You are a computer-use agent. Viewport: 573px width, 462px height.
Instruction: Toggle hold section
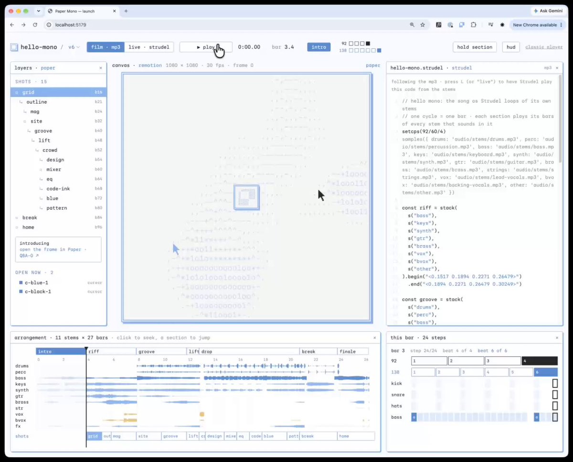(475, 47)
